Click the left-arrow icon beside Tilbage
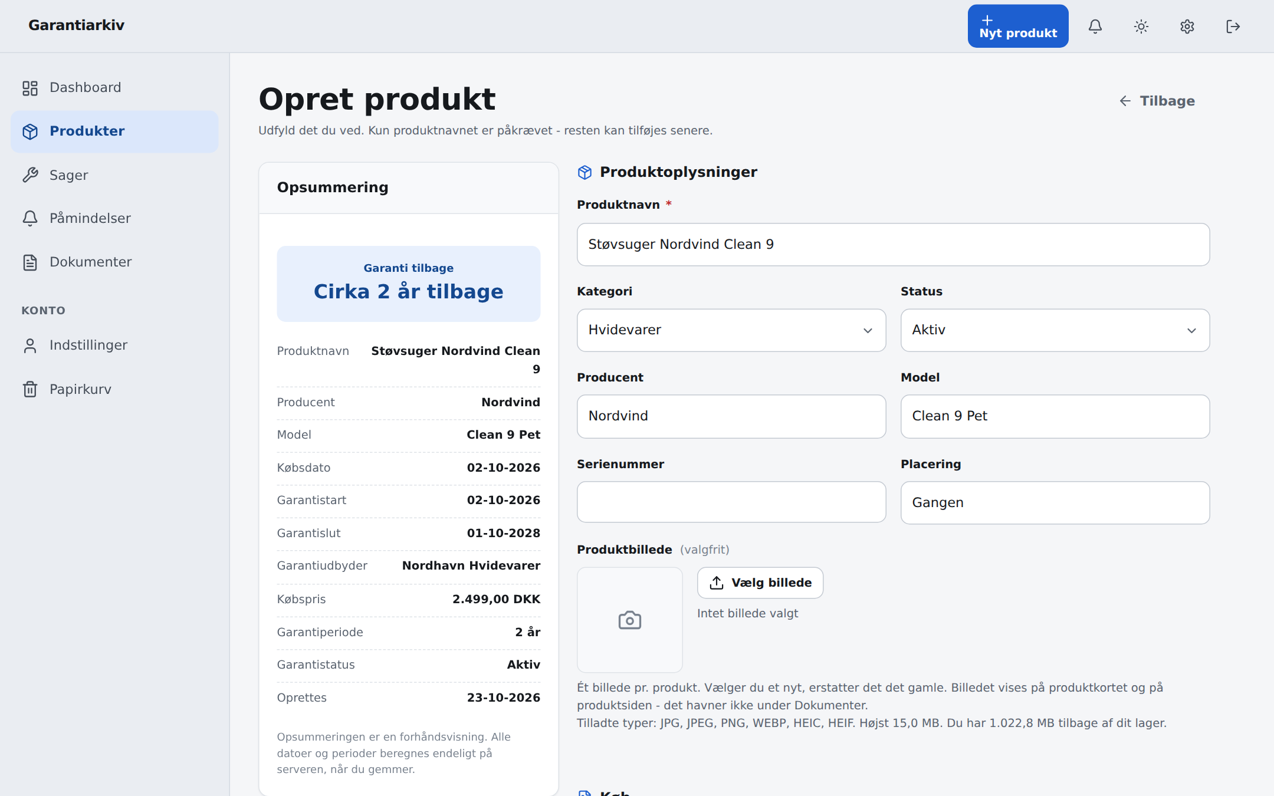The image size is (1274, 796). coord(1125,101)
